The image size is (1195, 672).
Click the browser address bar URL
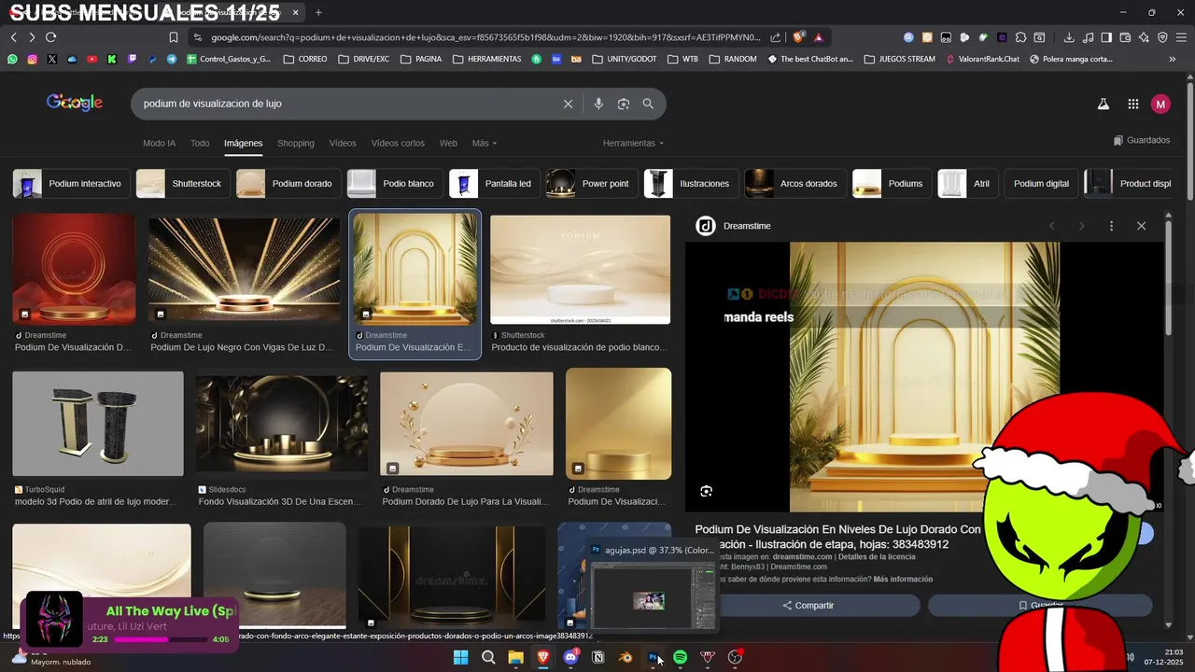pyautogui.click(x=485, y=37)
